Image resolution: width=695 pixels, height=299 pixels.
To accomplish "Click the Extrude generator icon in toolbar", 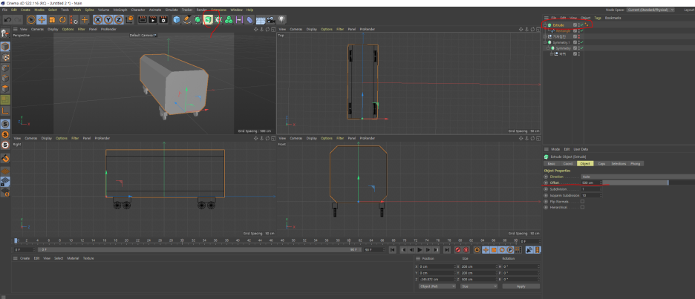I will pos(209,19).
